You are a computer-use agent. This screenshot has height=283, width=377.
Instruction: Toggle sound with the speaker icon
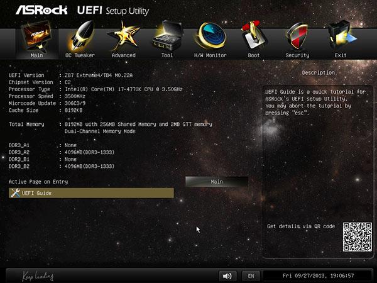(x=227, y=276)
